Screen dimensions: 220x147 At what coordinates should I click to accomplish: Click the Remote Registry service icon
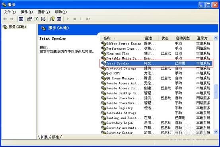[x=103, y=108]
